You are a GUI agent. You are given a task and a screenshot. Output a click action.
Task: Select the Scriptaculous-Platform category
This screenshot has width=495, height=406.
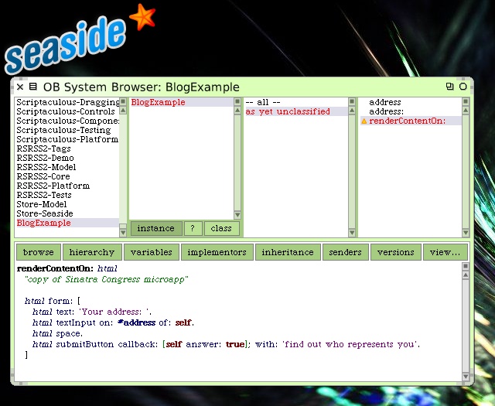[x=67, y=139]
